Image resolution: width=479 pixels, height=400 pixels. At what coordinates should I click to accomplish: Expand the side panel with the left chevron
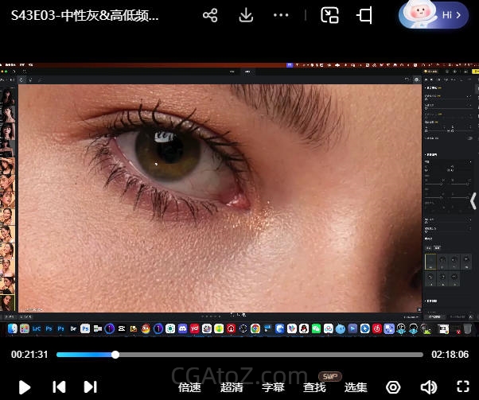pyautogui.click(x=473, y=201)
